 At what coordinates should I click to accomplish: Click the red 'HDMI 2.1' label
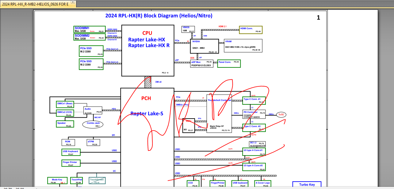pyautogui.click(x=222, y=27)
